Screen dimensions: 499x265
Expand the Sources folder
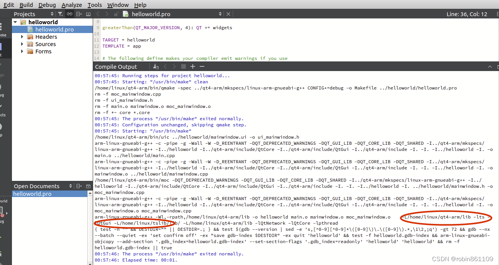point(22,44)
